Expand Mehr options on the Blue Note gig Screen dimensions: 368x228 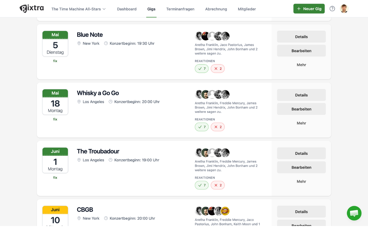[301, 65]
